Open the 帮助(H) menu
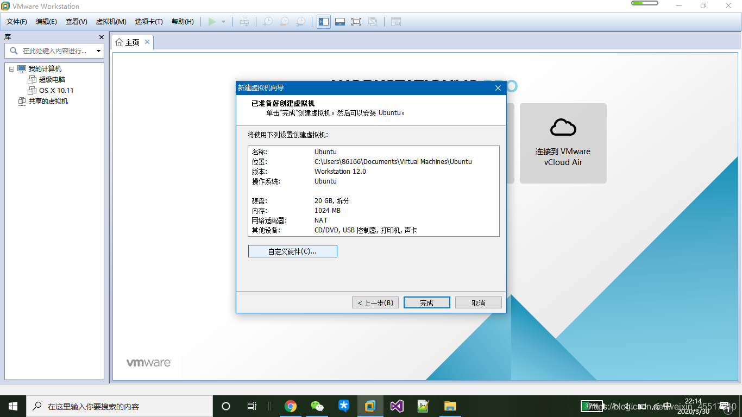Screen dimensions: 742x417 click(x=183, y=22)
